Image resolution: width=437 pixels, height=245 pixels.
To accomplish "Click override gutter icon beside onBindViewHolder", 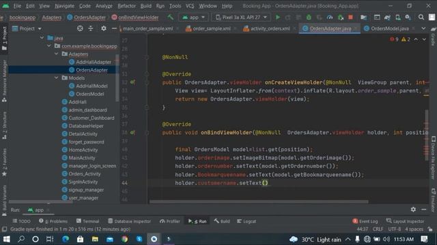I will tap(132, 133).
